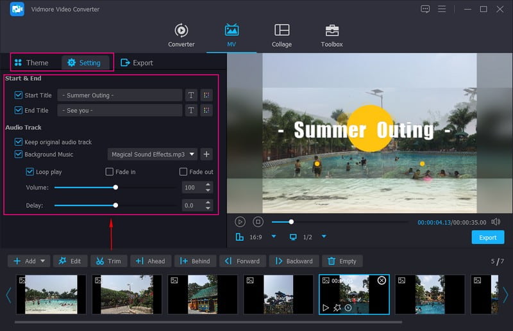513x331 pixels.
Task: Enable the Fade in option
Action: pos(110,172)
